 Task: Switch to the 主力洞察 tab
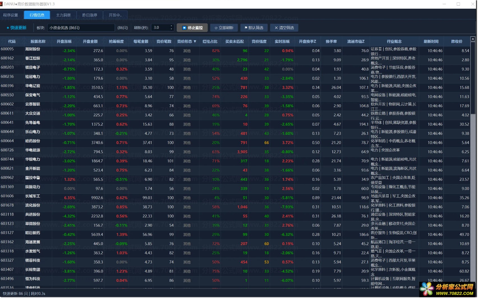click(63, 15)
